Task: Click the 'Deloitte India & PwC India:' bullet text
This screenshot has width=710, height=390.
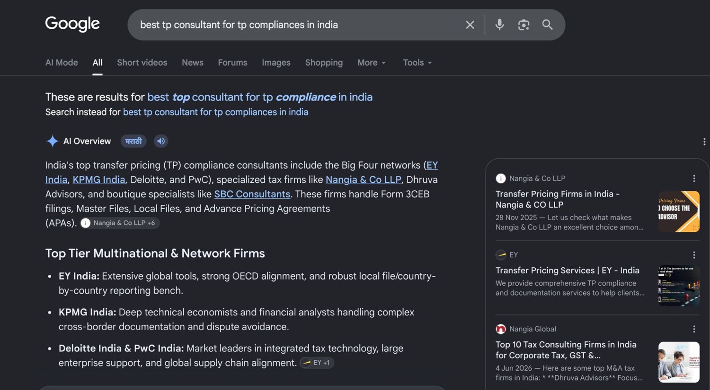Action: 121,348
